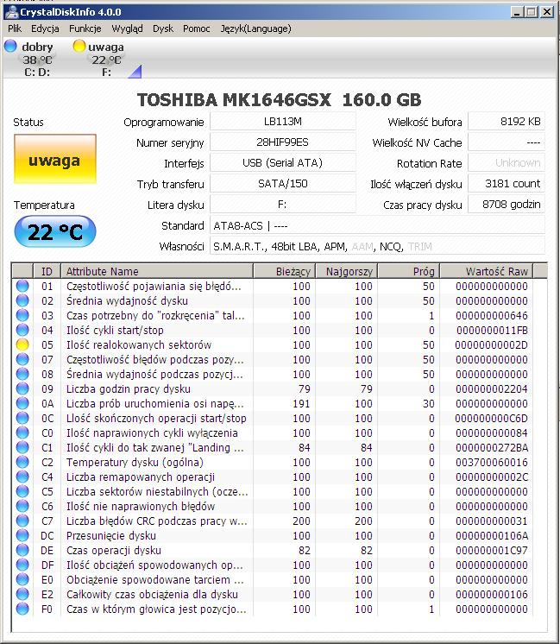Click the status icon of attribute C7

coord(22,521)
